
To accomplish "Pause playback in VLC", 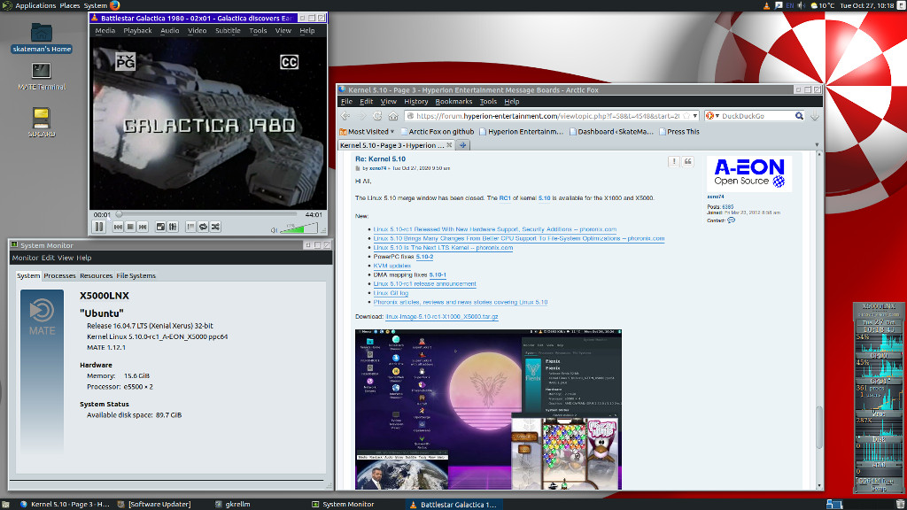I will click(99, 227).
